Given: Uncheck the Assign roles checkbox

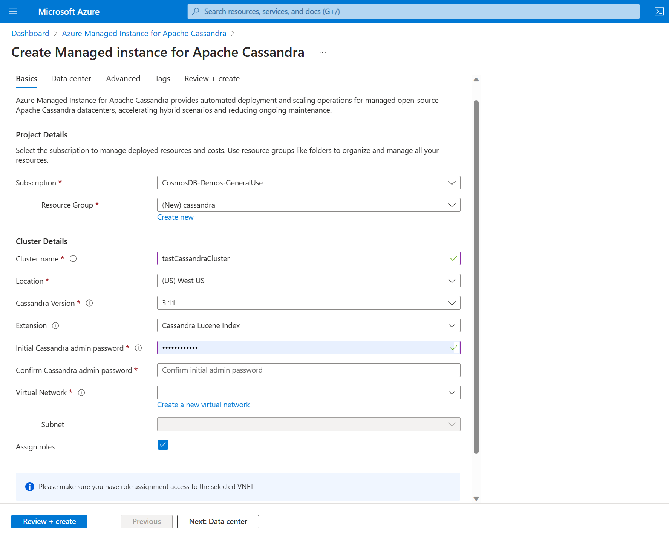Looking at the screenshot, I should pos(163,445).
